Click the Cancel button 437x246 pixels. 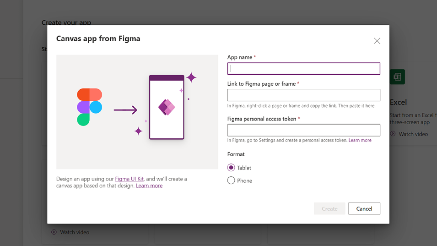(x=364, y=209)
